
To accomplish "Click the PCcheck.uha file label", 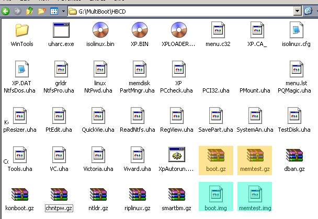I will pos(176,90).
